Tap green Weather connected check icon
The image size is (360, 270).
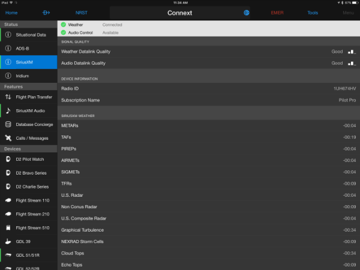[x=64, y=25]
